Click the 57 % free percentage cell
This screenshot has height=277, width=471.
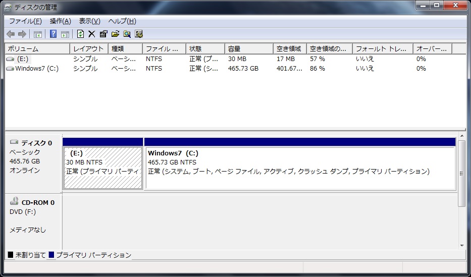tap(318, 59)
